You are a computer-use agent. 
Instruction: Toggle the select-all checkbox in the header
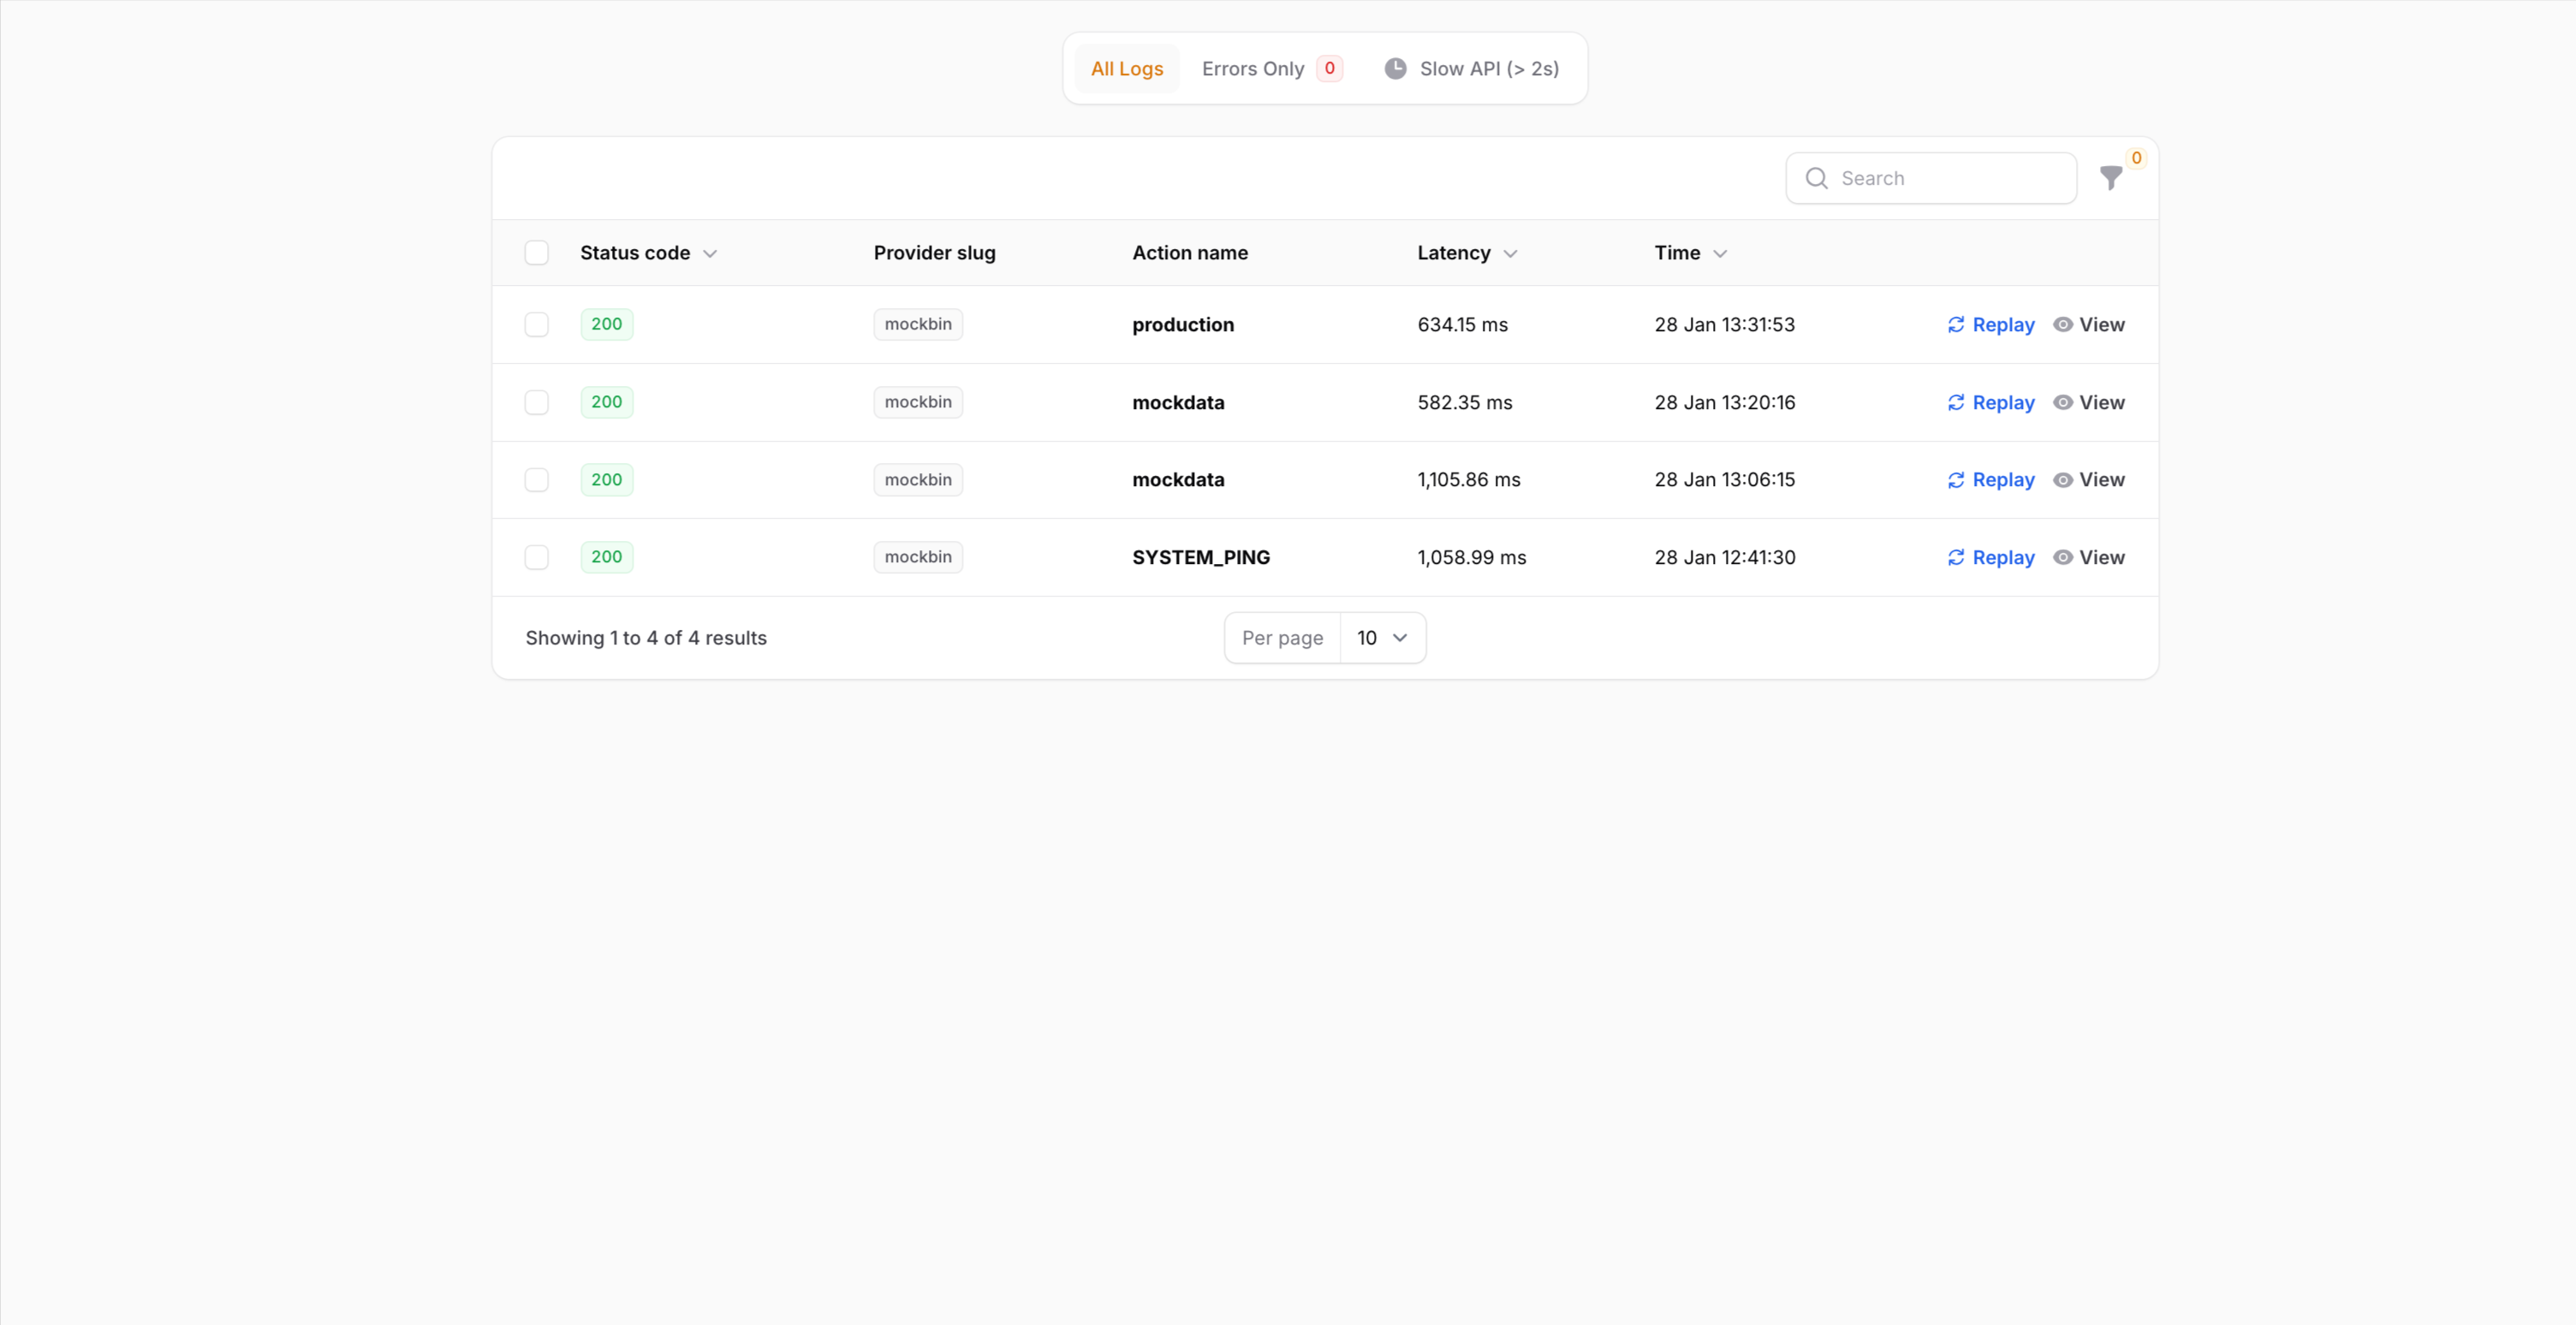(x=537, y=252)
